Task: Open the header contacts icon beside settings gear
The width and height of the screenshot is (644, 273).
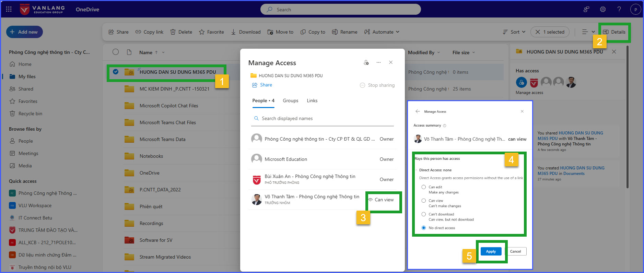Action: coord(586,9)
